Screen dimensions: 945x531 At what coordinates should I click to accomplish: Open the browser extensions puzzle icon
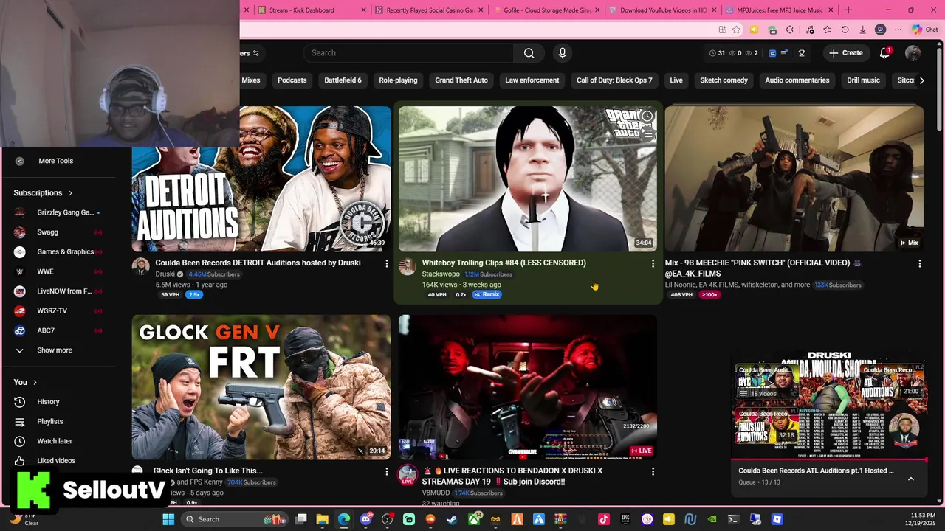click(790, 29)
